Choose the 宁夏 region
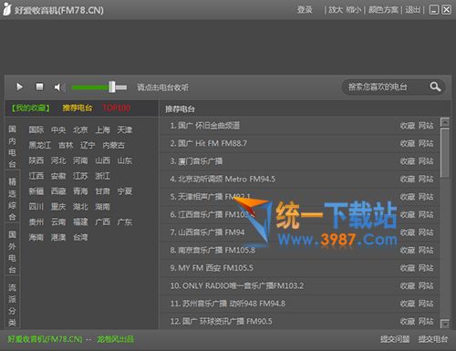 [125, 191]
